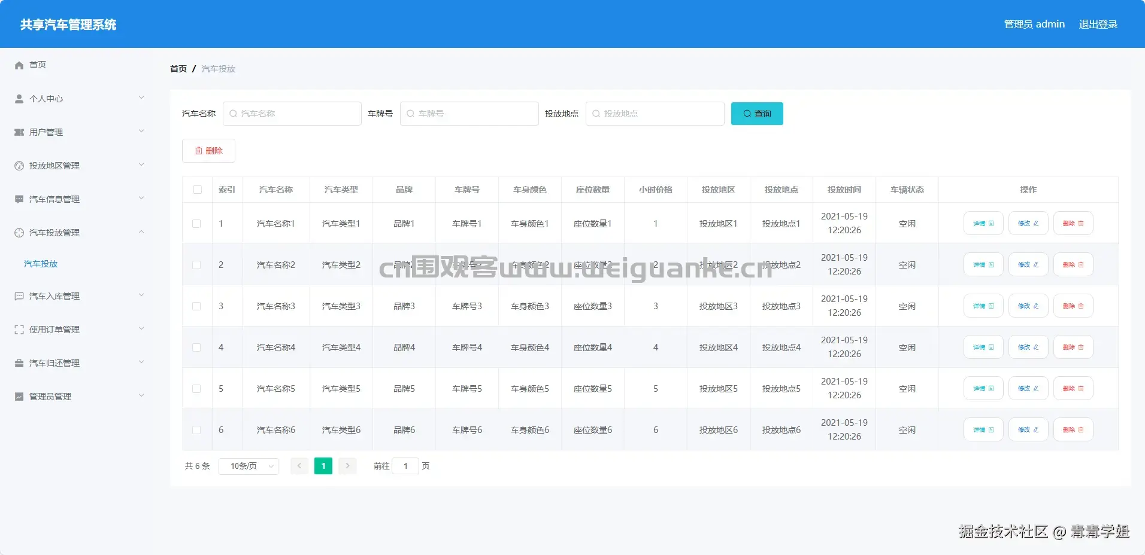Open 详情 for 汽车名称6 row
The height and width of the screenshot is (555, 1145).
pos(983,429)
